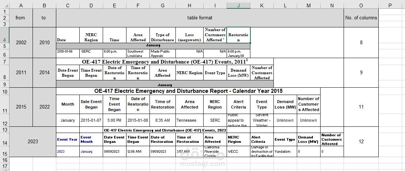Select the 'Vandalism' cell
The width and height of the screenshot is (405, 171).
point(285,151)
